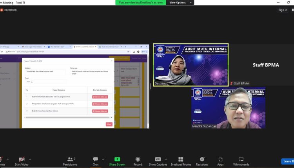Click the dialog's horizontal scrollbar
The width and height of the screenshot is (294, 168).
tap(67, 118)
